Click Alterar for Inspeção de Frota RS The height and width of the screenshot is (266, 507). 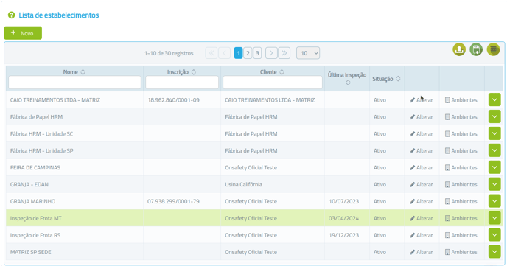(422, 235)
